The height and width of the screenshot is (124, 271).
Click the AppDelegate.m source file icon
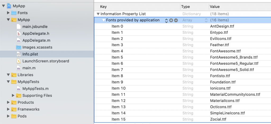(19, 40)
